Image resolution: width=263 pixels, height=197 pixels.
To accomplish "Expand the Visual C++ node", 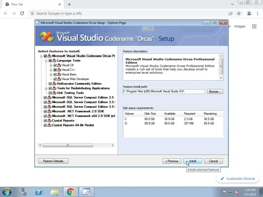I will [x=51, y=70].
